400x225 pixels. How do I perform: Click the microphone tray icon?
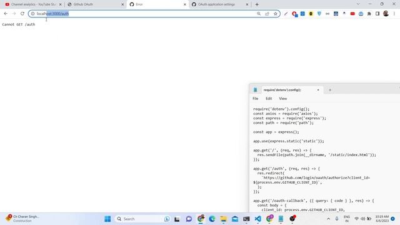tap(337, 219)
